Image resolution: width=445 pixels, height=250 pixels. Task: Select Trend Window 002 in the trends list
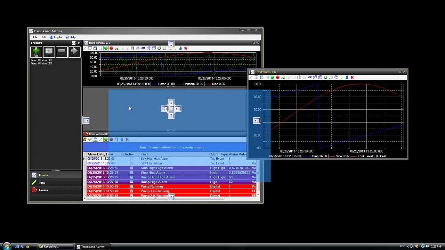41,64
